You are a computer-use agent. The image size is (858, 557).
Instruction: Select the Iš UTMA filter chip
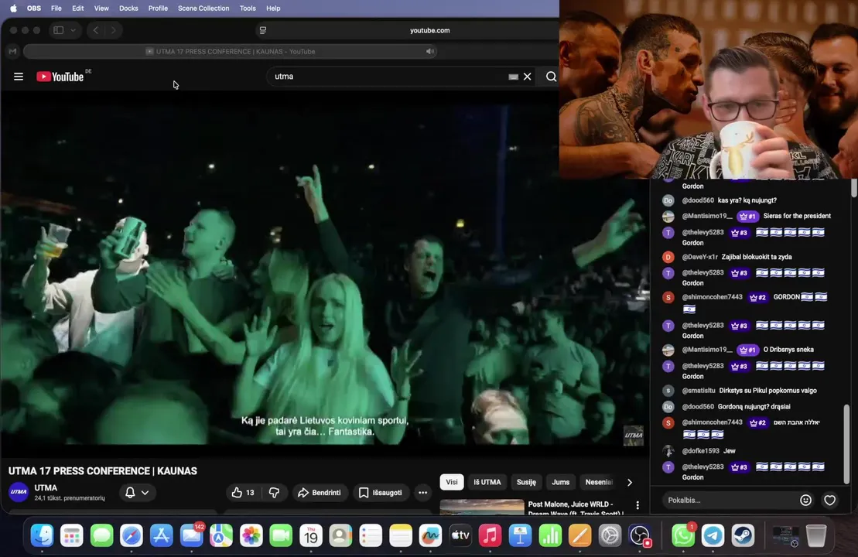487,482
